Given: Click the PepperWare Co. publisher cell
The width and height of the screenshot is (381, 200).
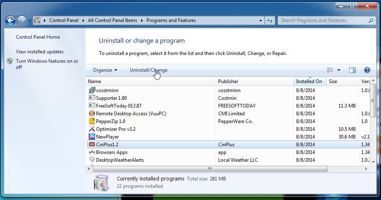Looking at the screenshot, I should 235,121.
